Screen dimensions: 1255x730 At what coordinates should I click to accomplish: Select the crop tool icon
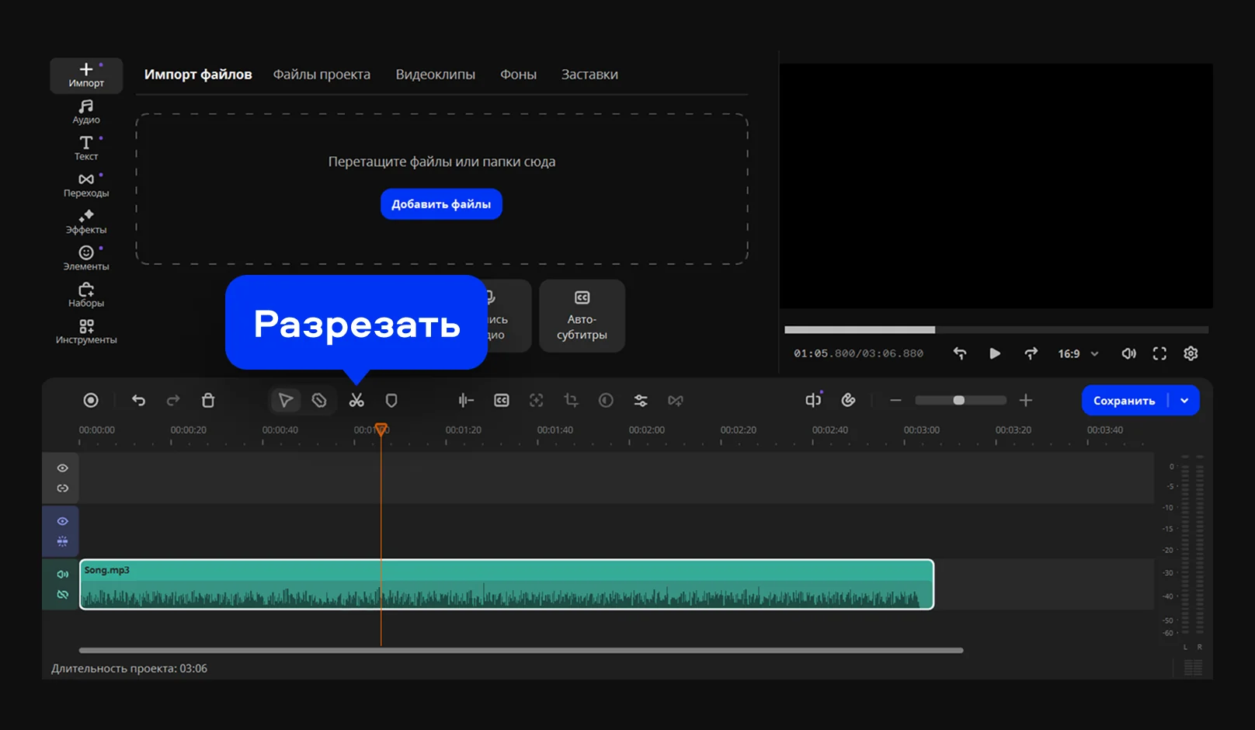tap(571, 401)
